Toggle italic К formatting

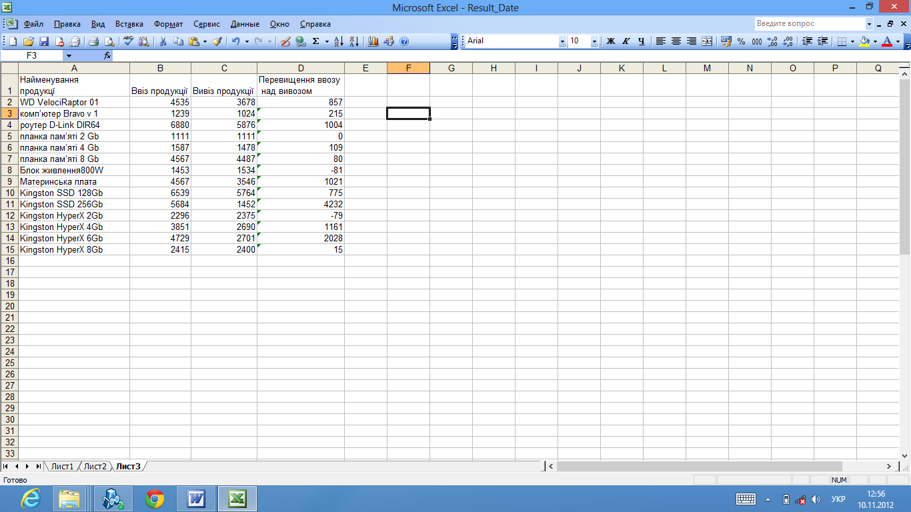pyautogui.click(x=626, y=41)
